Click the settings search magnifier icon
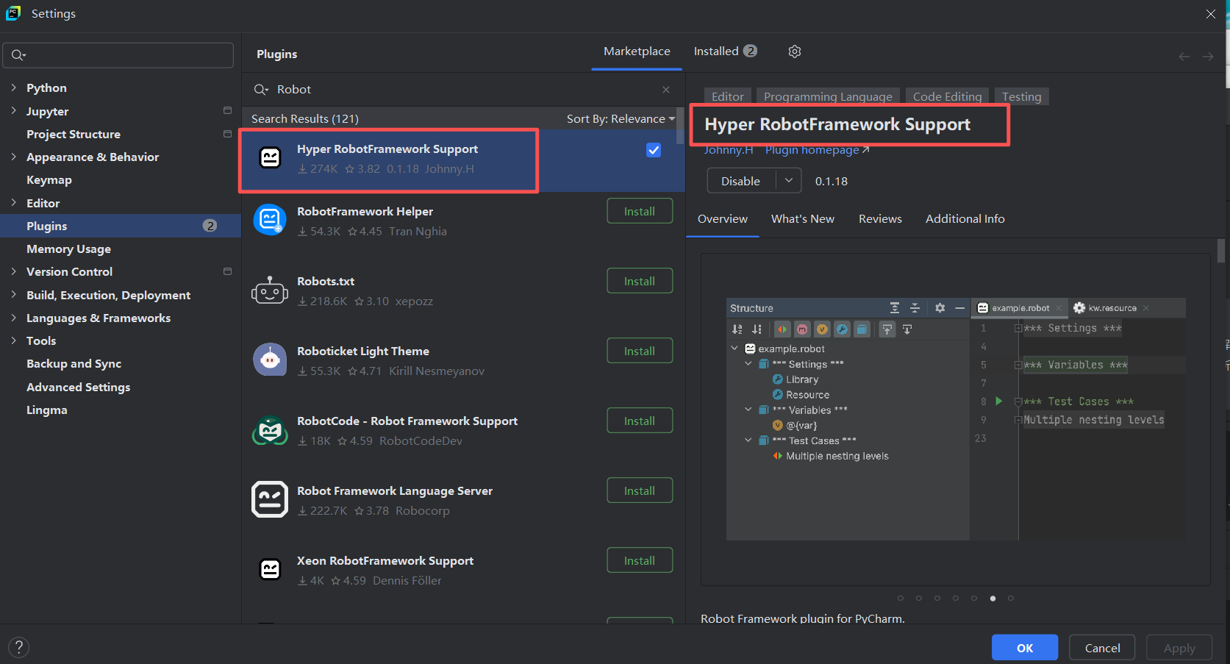The height and width of the screenshot is (664, 1230). click(18, 55)
